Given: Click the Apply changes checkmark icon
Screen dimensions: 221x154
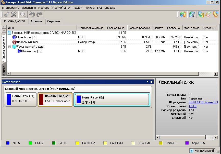Looking at the screenshot, I should pyautogui.click(x=6, y=14).
